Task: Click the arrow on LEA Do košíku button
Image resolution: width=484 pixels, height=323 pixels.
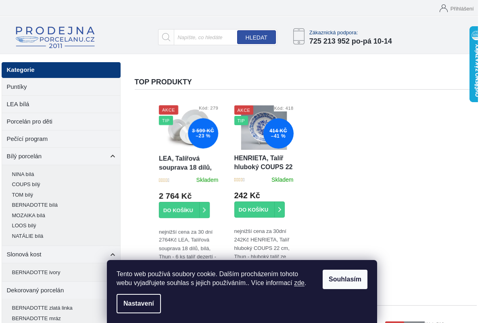Action: (204, 210)
